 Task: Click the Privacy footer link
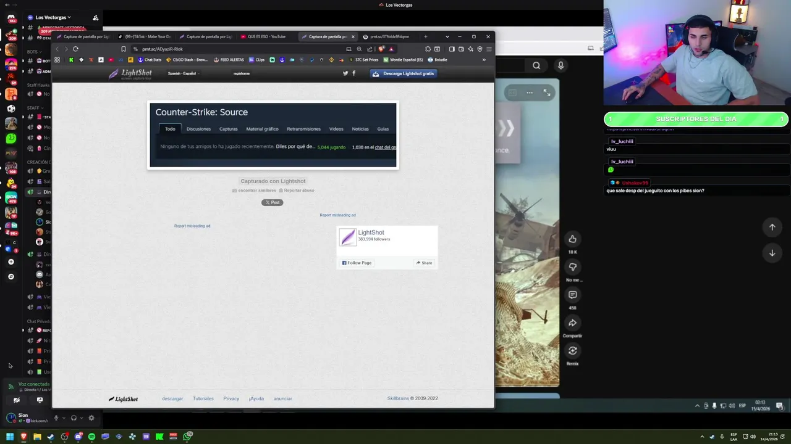click(x=231, y=398)
